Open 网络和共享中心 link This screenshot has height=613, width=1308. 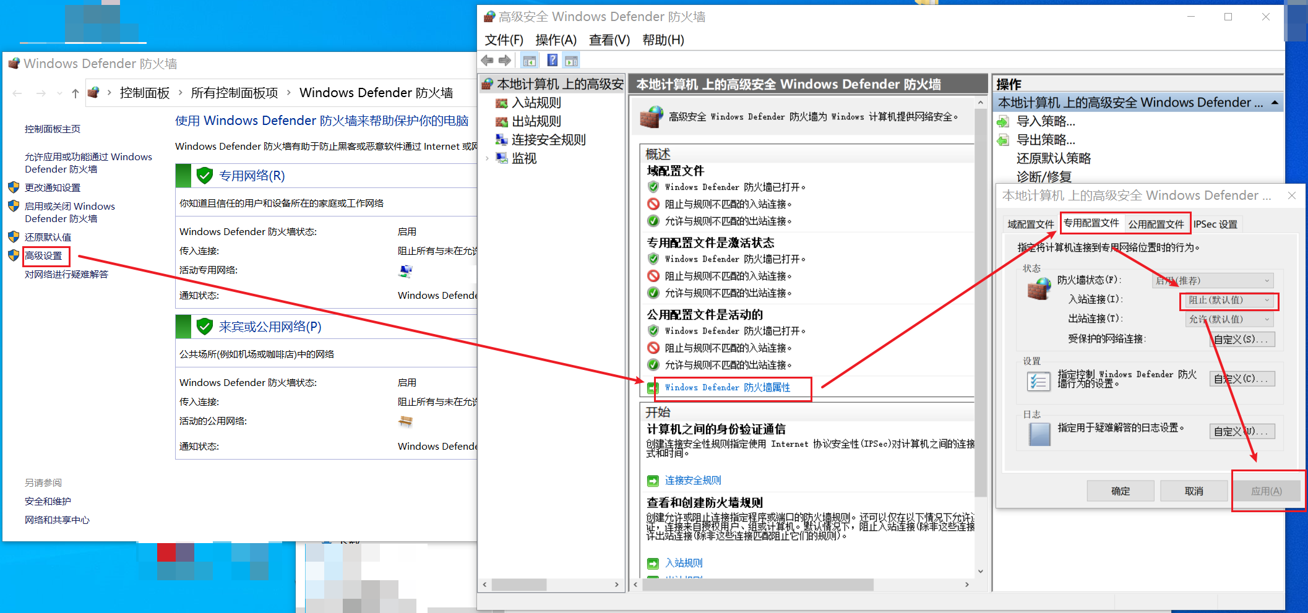pos(57,520)
